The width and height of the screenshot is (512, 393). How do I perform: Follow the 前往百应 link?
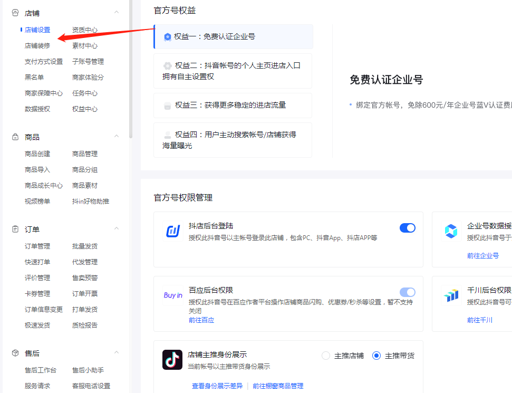pos(201,320)
